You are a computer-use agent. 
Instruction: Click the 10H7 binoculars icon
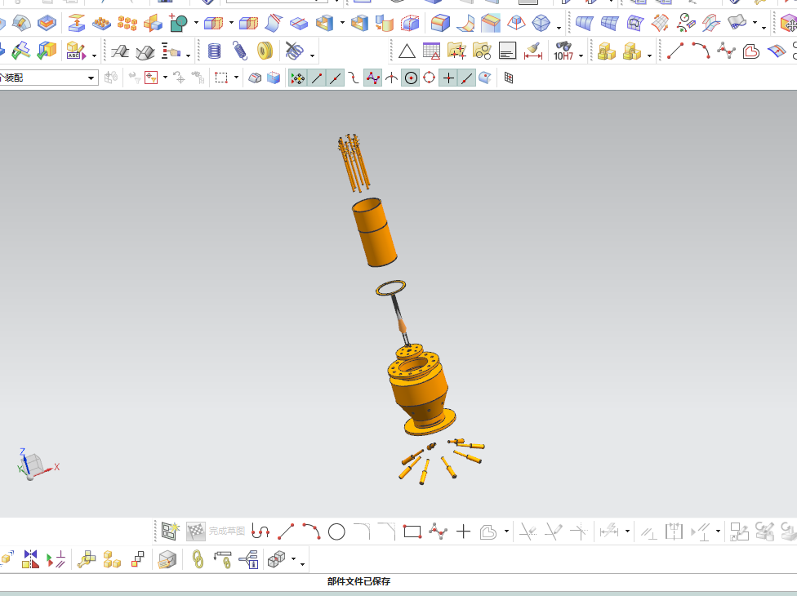(x=563, y=51)
